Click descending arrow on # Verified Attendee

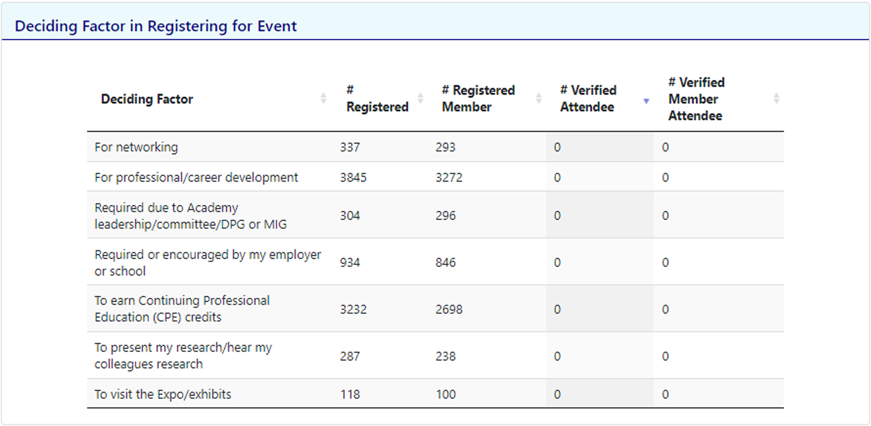[646, 101]
